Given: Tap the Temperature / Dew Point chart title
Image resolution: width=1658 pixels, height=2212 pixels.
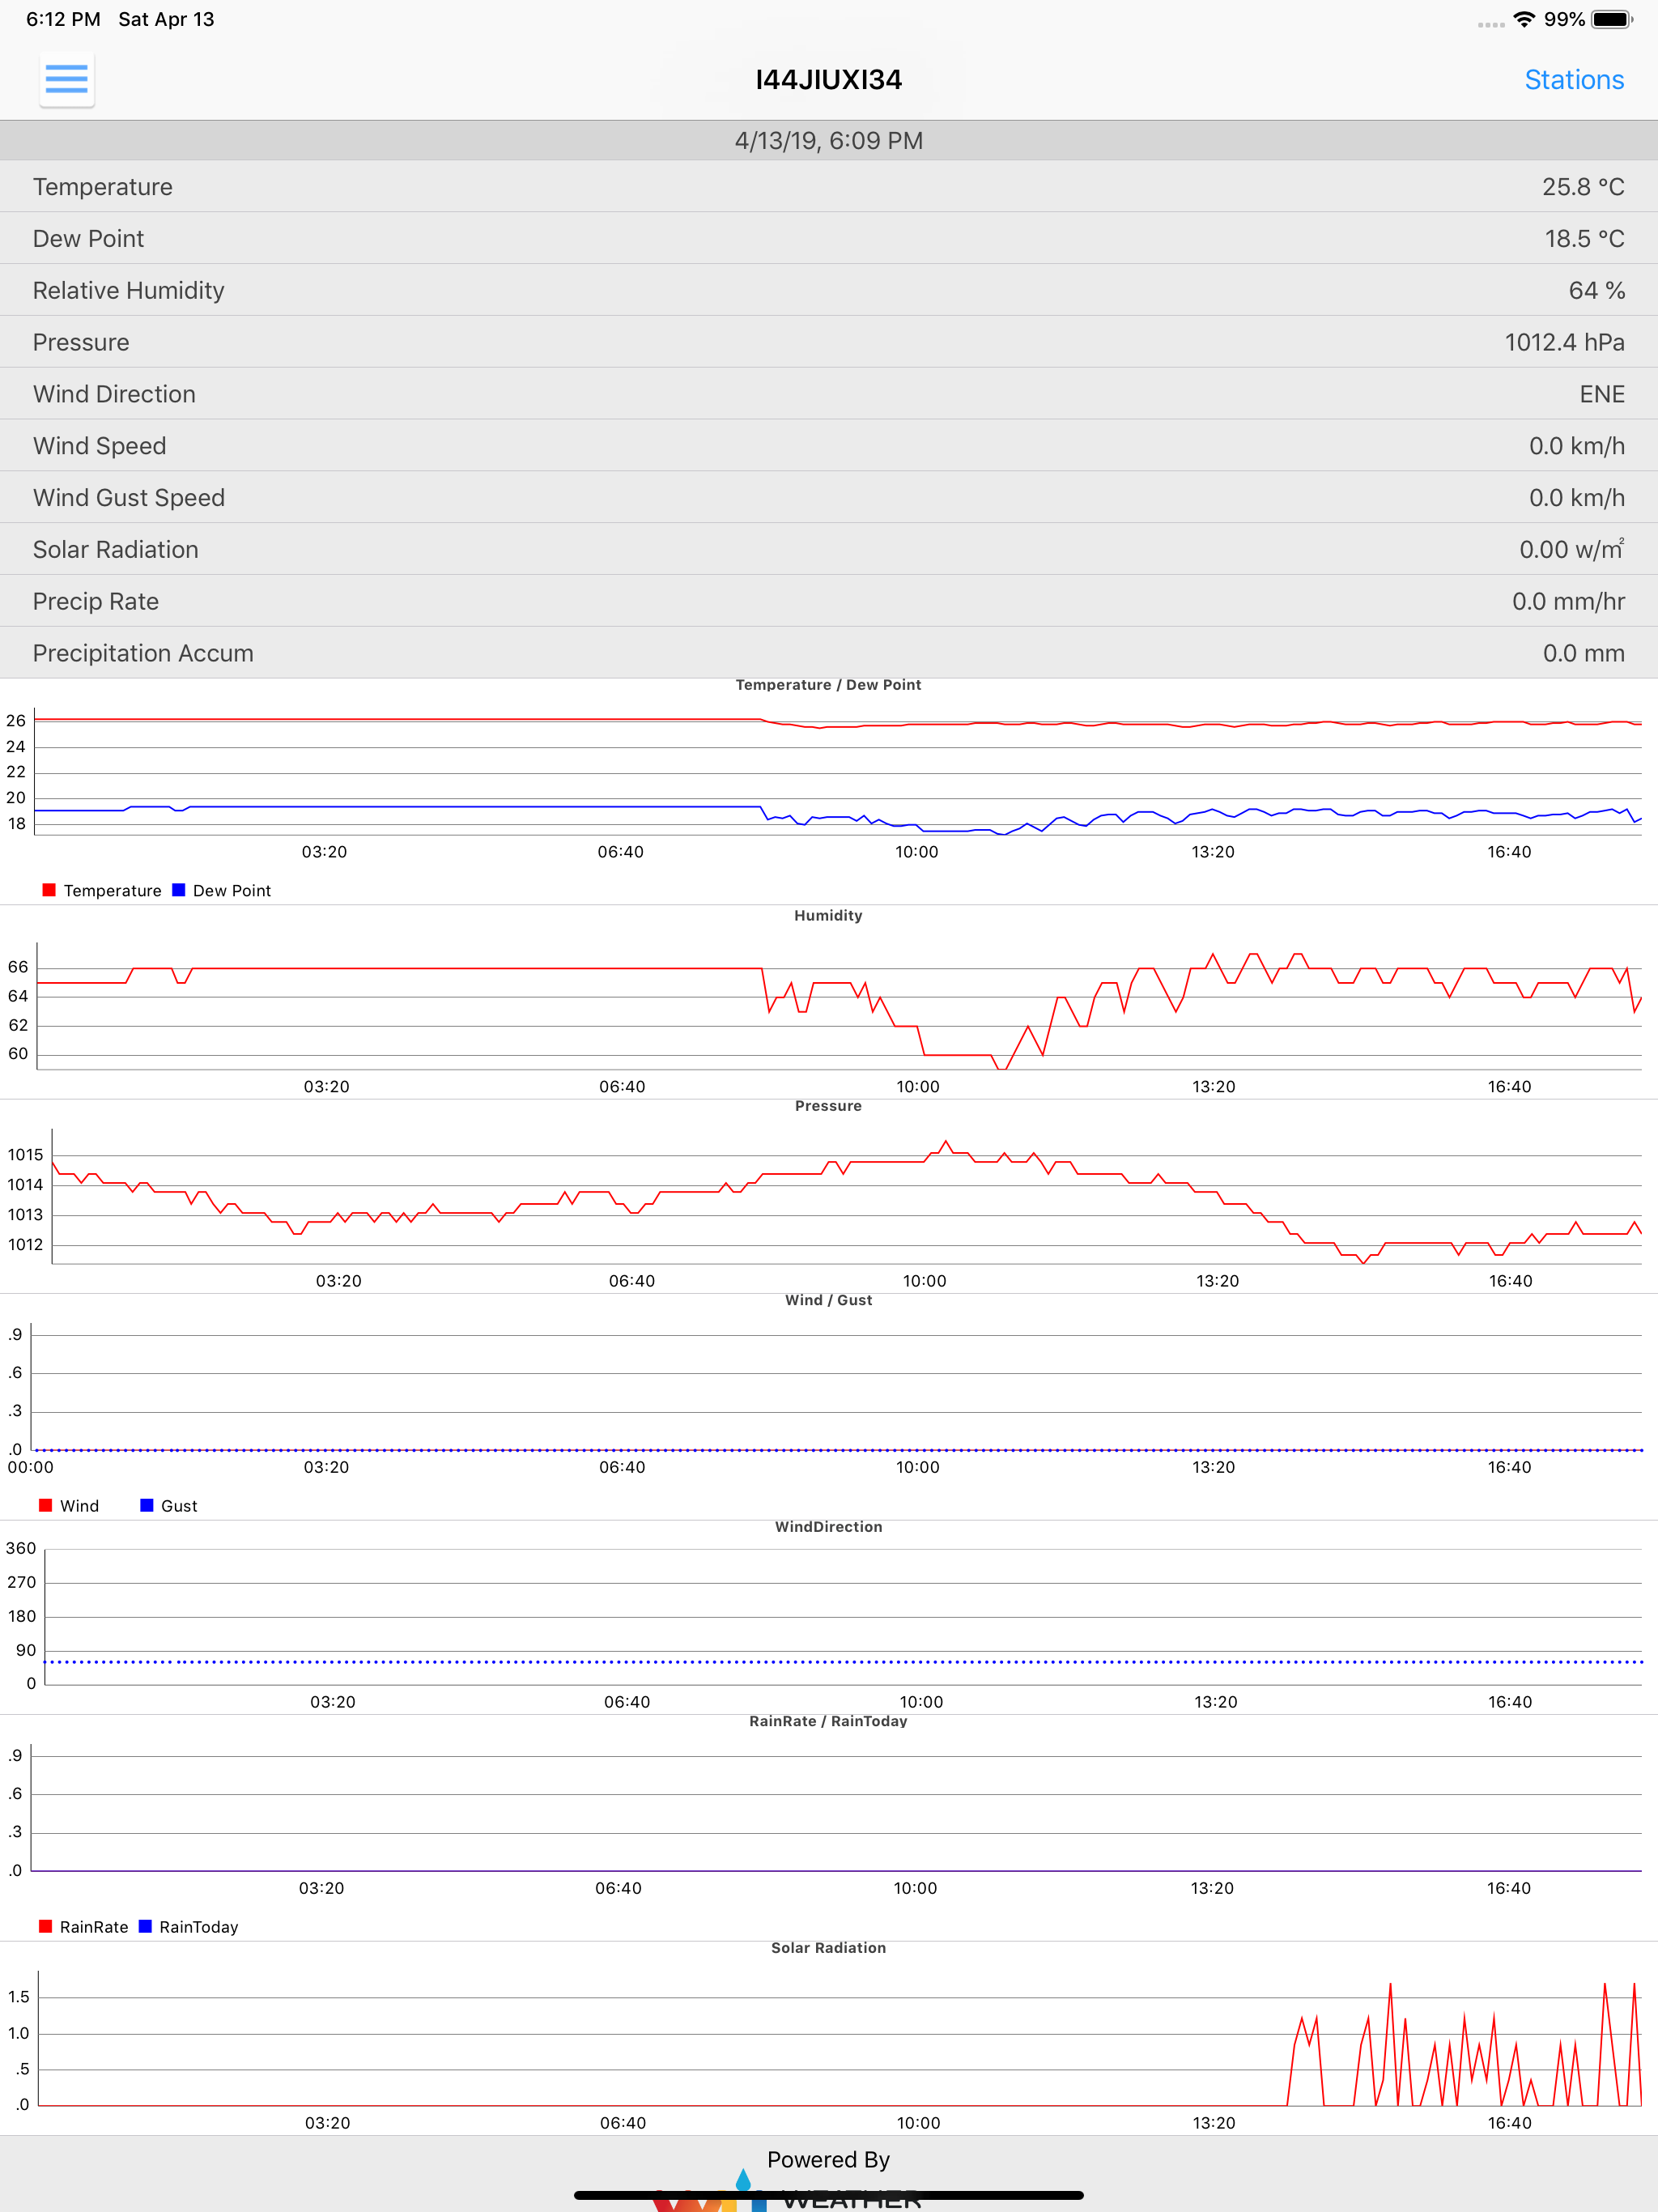Looking at the screenshot, I should tap(828, 685).
